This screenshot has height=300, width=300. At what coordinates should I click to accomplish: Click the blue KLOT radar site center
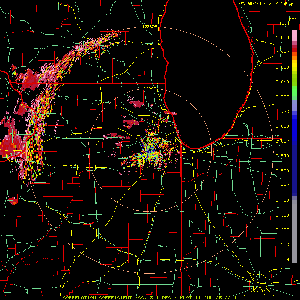coord(150,150)
